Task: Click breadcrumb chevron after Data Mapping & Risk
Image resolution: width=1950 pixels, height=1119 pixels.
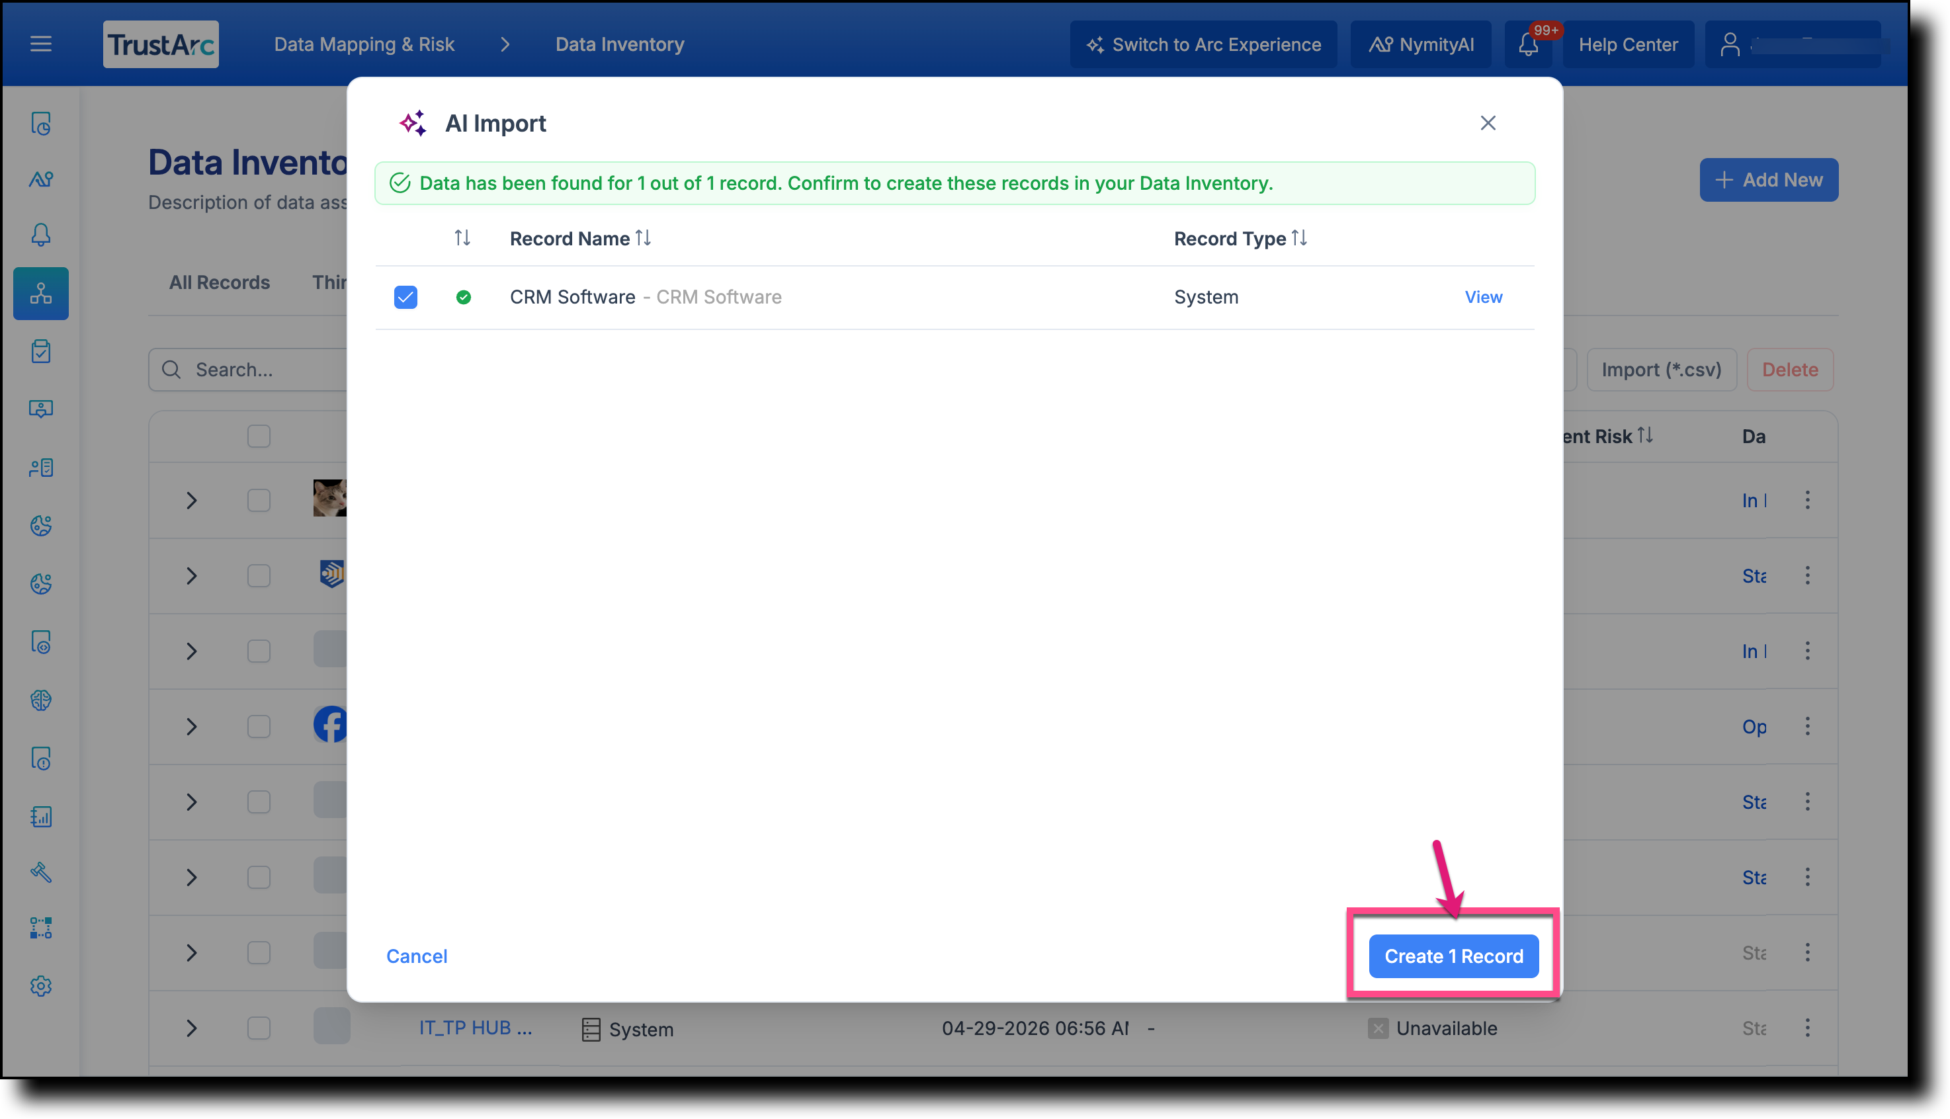Action: point(505,44)
